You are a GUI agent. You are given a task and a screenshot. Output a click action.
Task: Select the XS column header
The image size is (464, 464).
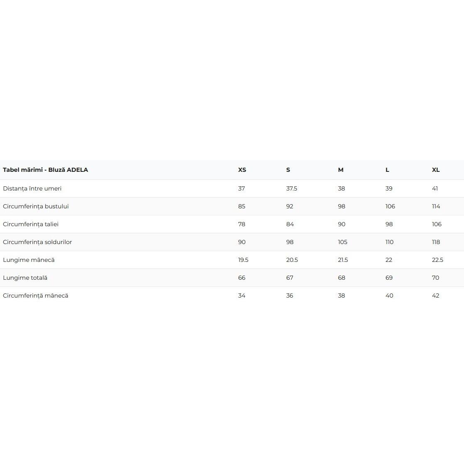pos(242,170)
